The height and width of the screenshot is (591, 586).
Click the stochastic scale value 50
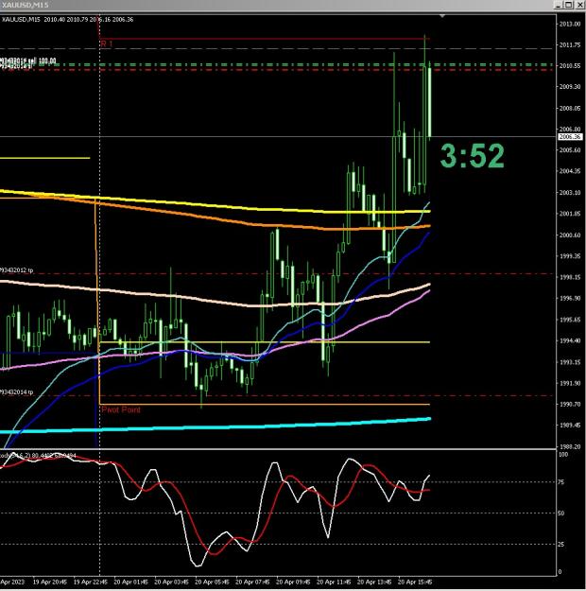(561, 513)
